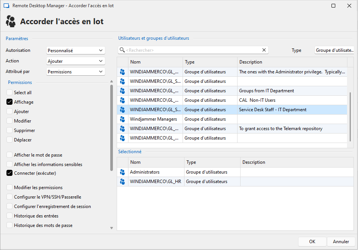This screenshot has width=358, height=250.
Task: Sort Sélectionné list by Type header
Action: [212, 162]
